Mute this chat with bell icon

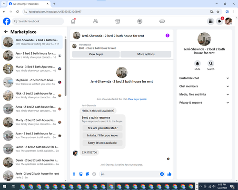(197, 64)
